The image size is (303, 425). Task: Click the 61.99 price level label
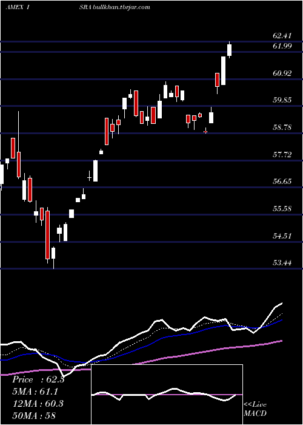click(282, 46)
